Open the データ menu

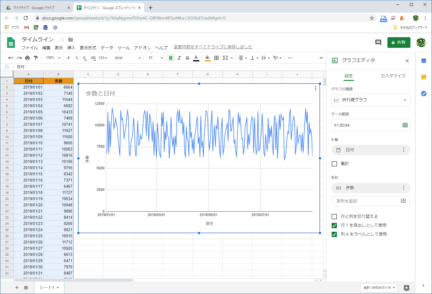point(107,48)
